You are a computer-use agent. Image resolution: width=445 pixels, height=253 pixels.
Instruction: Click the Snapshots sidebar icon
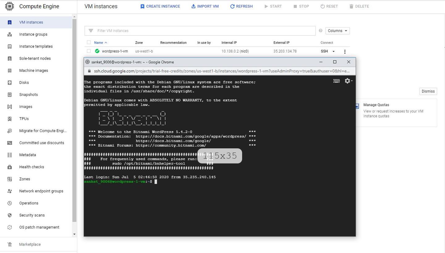tap(10, 94)
